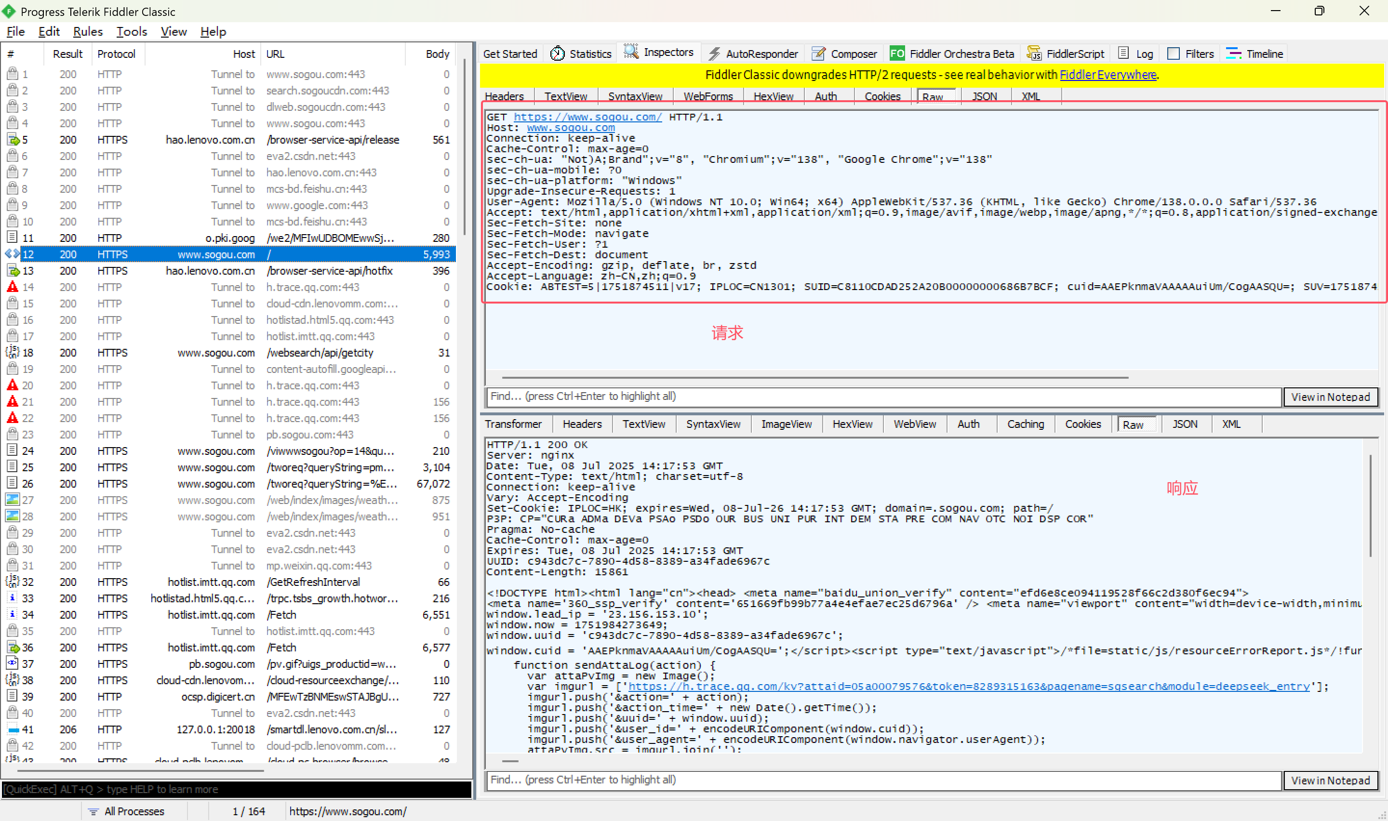1388x821 pixels.
Task: Click the Fiddler Everywhere link
Action: point(1108,75)
